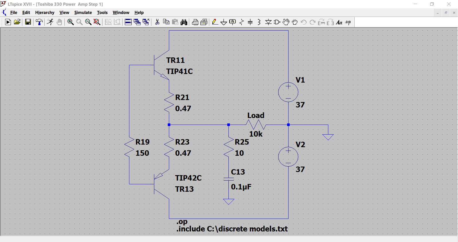The height and width of the screenshot is (242, 458).
Task: Click the R21 resistor label
Action: click(182, 97)
